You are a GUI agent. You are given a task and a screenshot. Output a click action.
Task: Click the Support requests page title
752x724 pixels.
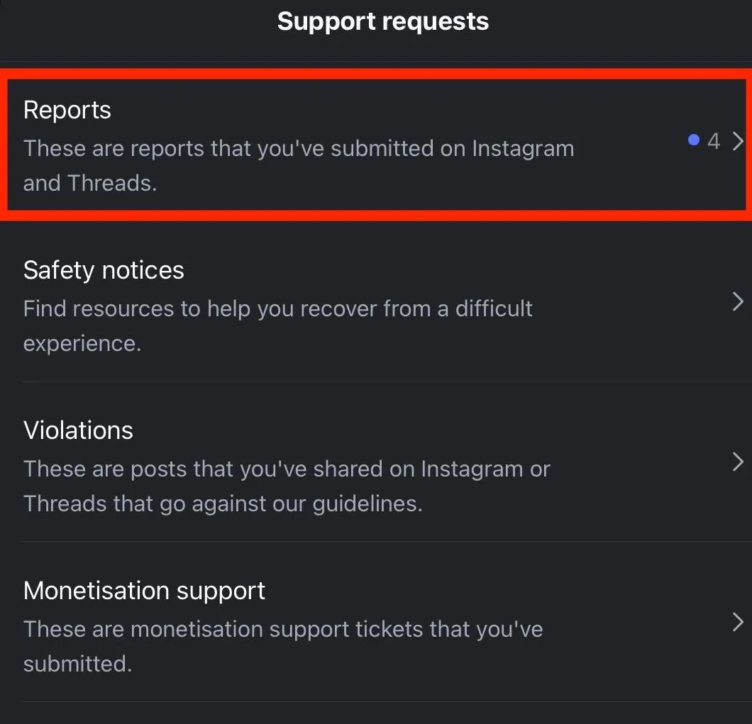tap(382, 21)
